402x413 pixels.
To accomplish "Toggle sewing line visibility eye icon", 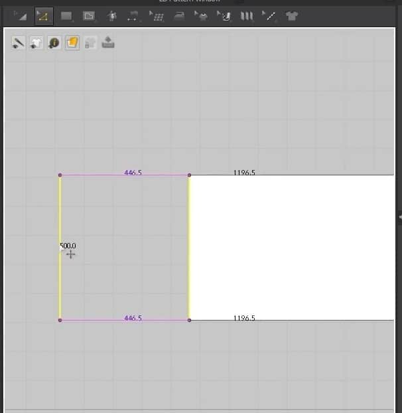I will point(18,43).
